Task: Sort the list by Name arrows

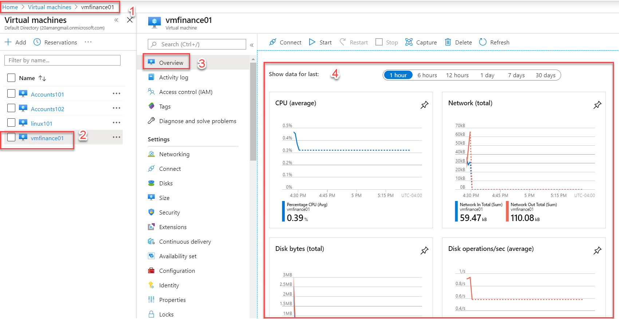Action: (42, 78)
